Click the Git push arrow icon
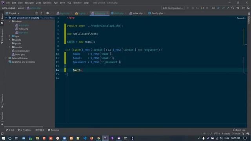This screenshot has width=251, height=141. pyautogui.click(x=228, y=8)
